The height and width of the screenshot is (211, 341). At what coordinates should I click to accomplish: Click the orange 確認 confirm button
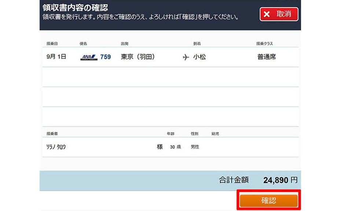pyautogui.click(x=268, y=201)
